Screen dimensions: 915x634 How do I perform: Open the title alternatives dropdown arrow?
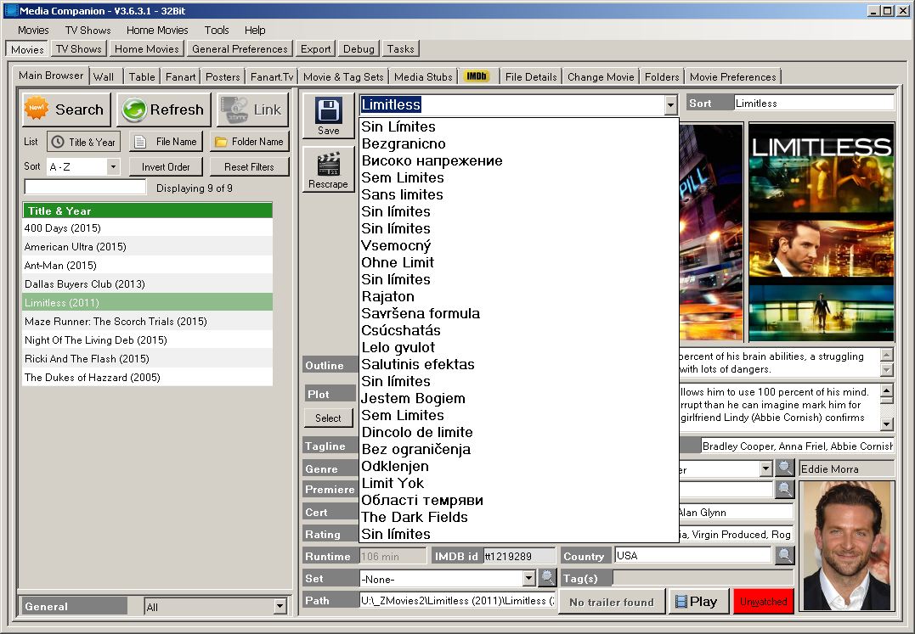tap(670, 105)
